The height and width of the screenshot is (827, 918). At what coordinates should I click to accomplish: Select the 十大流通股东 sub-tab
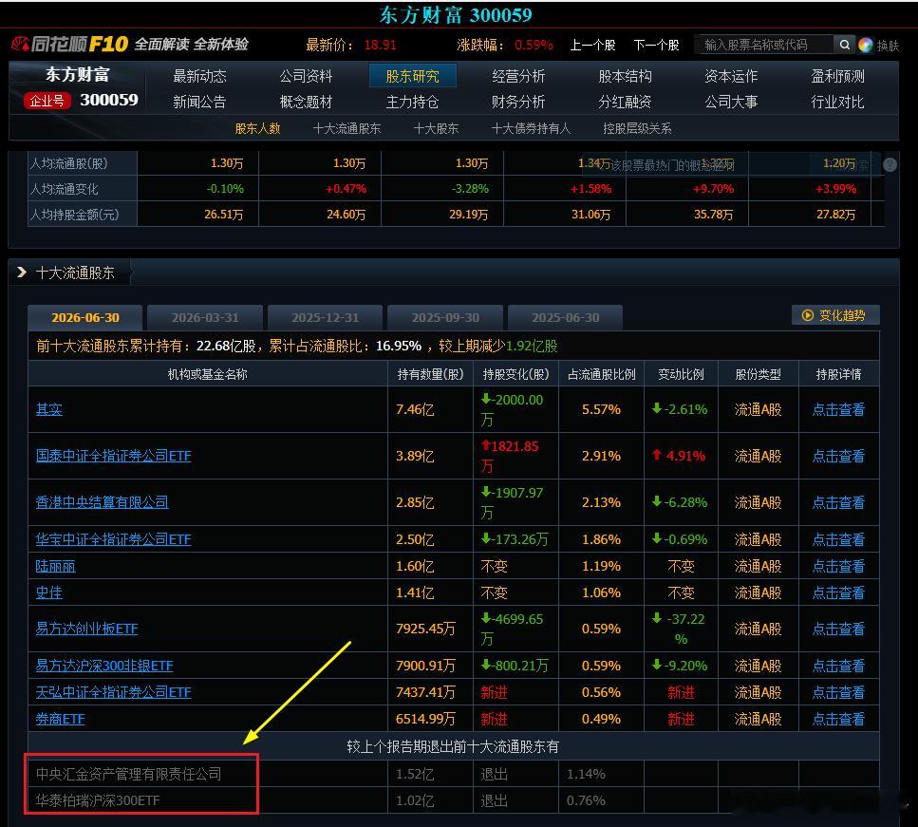coord(347,128)
